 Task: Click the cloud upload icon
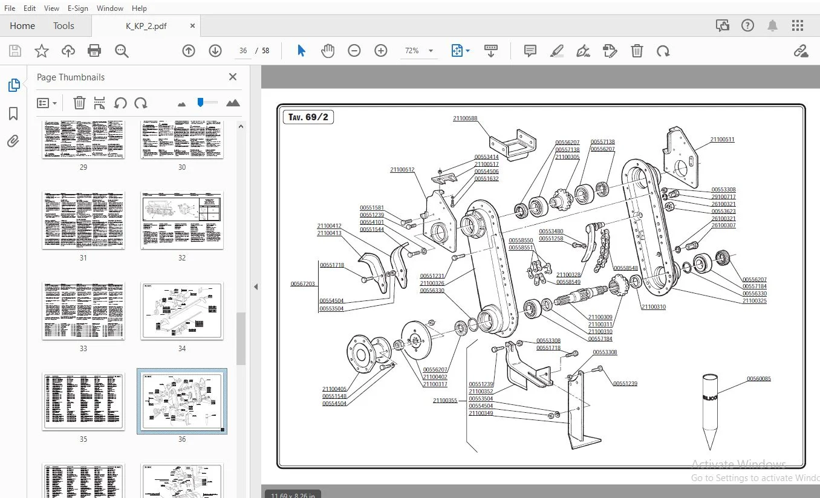[68, 51]
